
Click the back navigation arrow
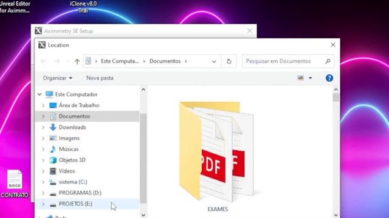(x=43, y=61)
